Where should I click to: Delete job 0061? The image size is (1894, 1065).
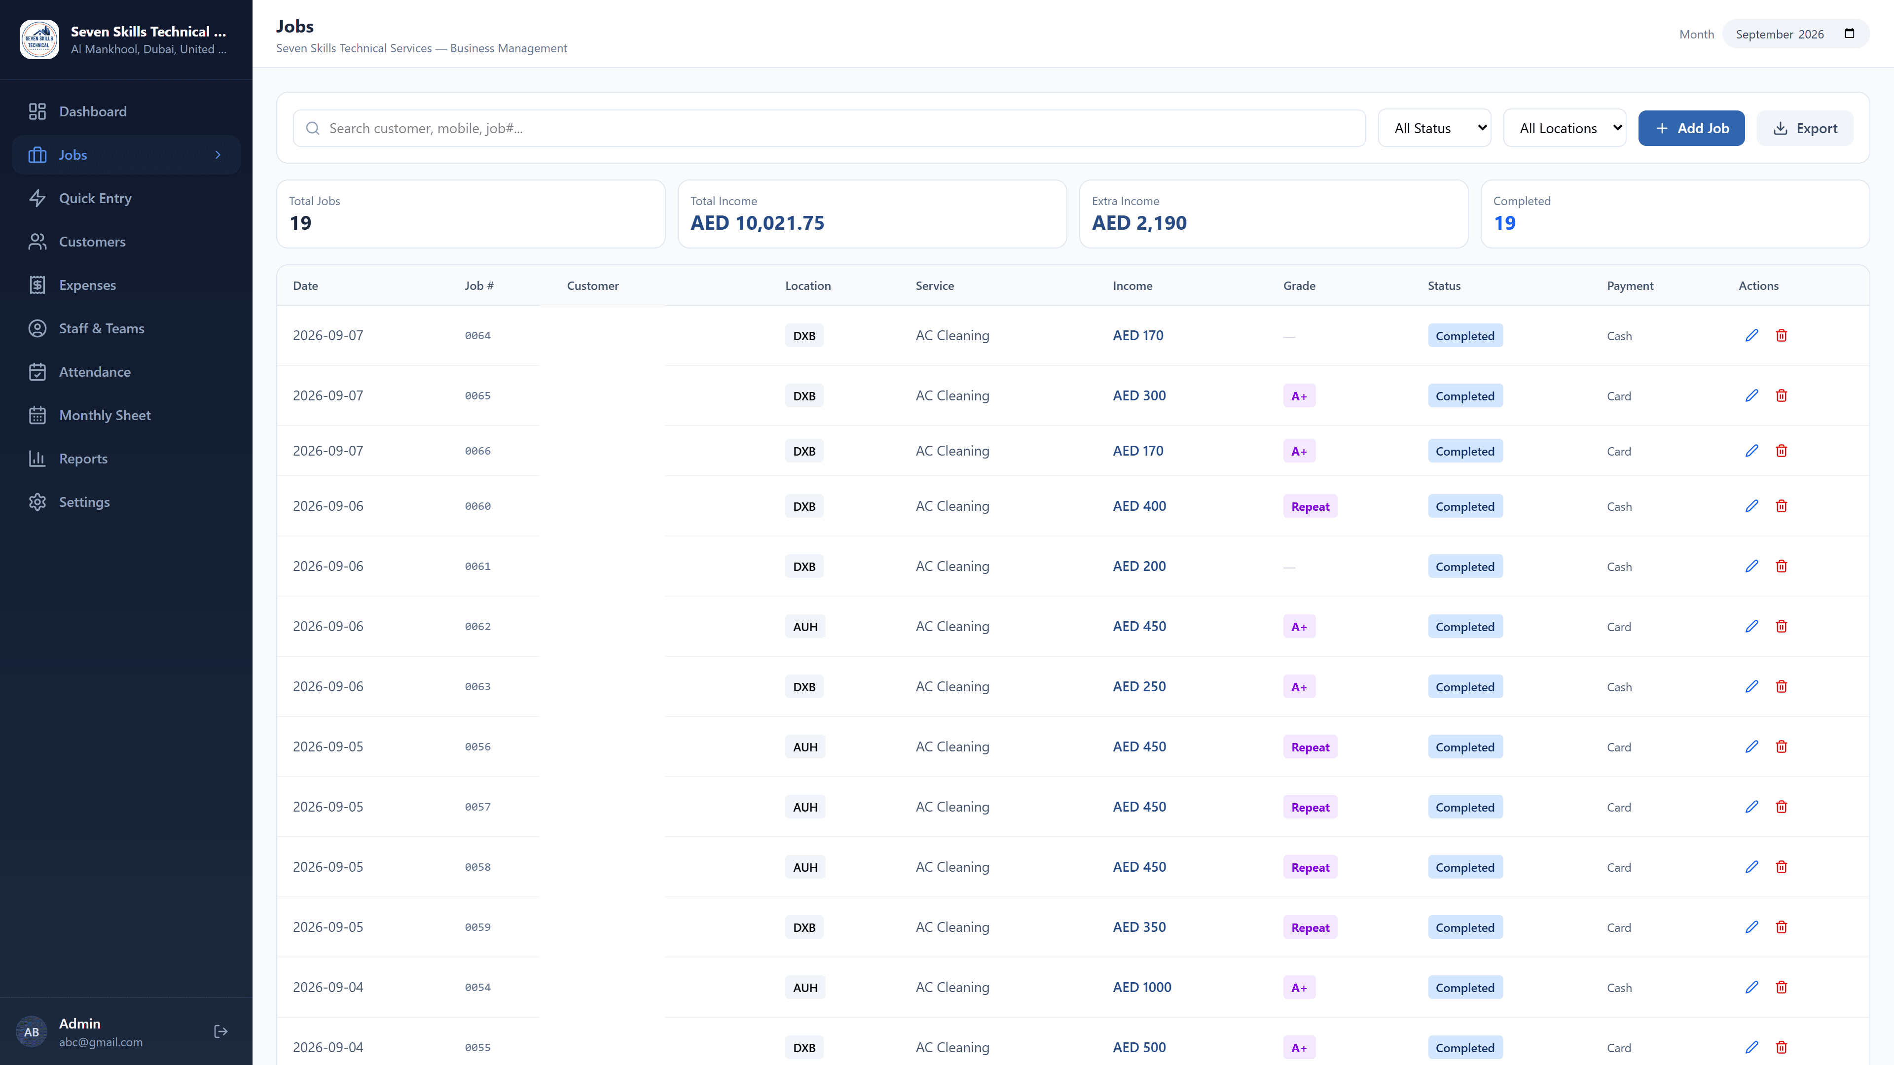1782,566
